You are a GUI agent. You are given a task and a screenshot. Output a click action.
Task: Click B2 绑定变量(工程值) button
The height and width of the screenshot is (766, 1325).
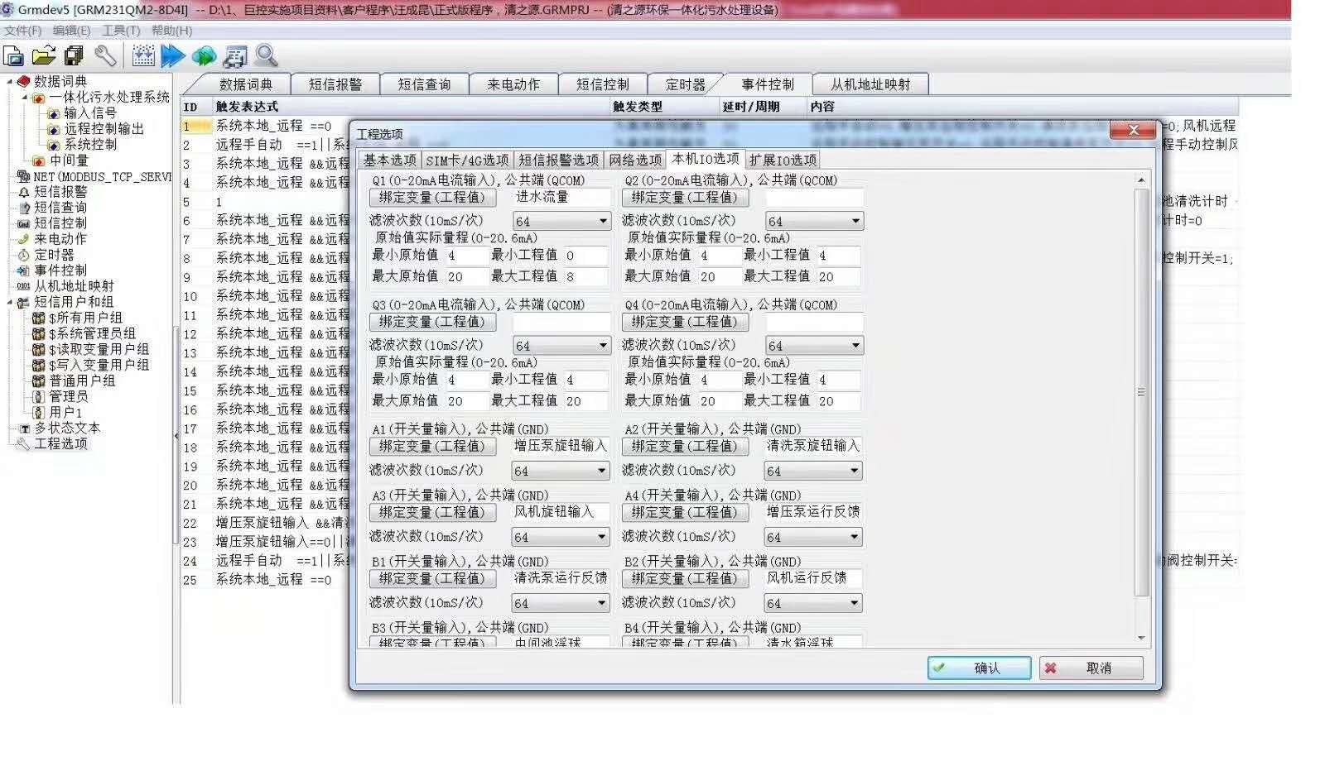click(685, 578)
